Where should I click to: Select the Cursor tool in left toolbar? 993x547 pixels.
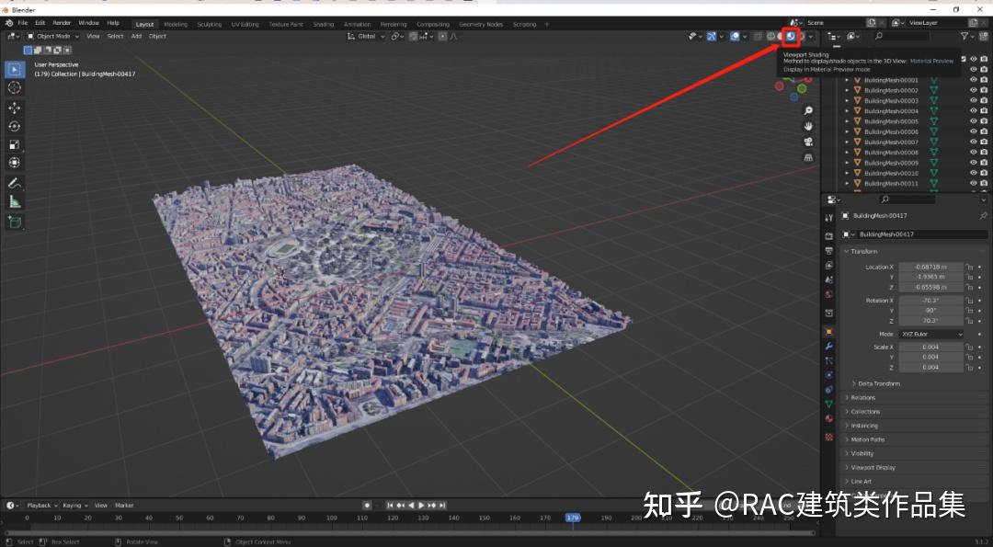[15, 87]
